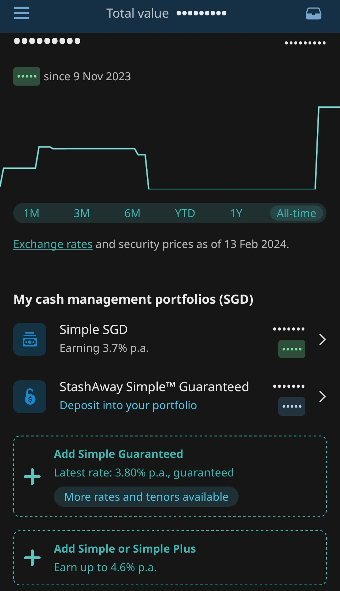
Task: Tap the hidden green badge for Simple SGD
Action: (292, 349)
